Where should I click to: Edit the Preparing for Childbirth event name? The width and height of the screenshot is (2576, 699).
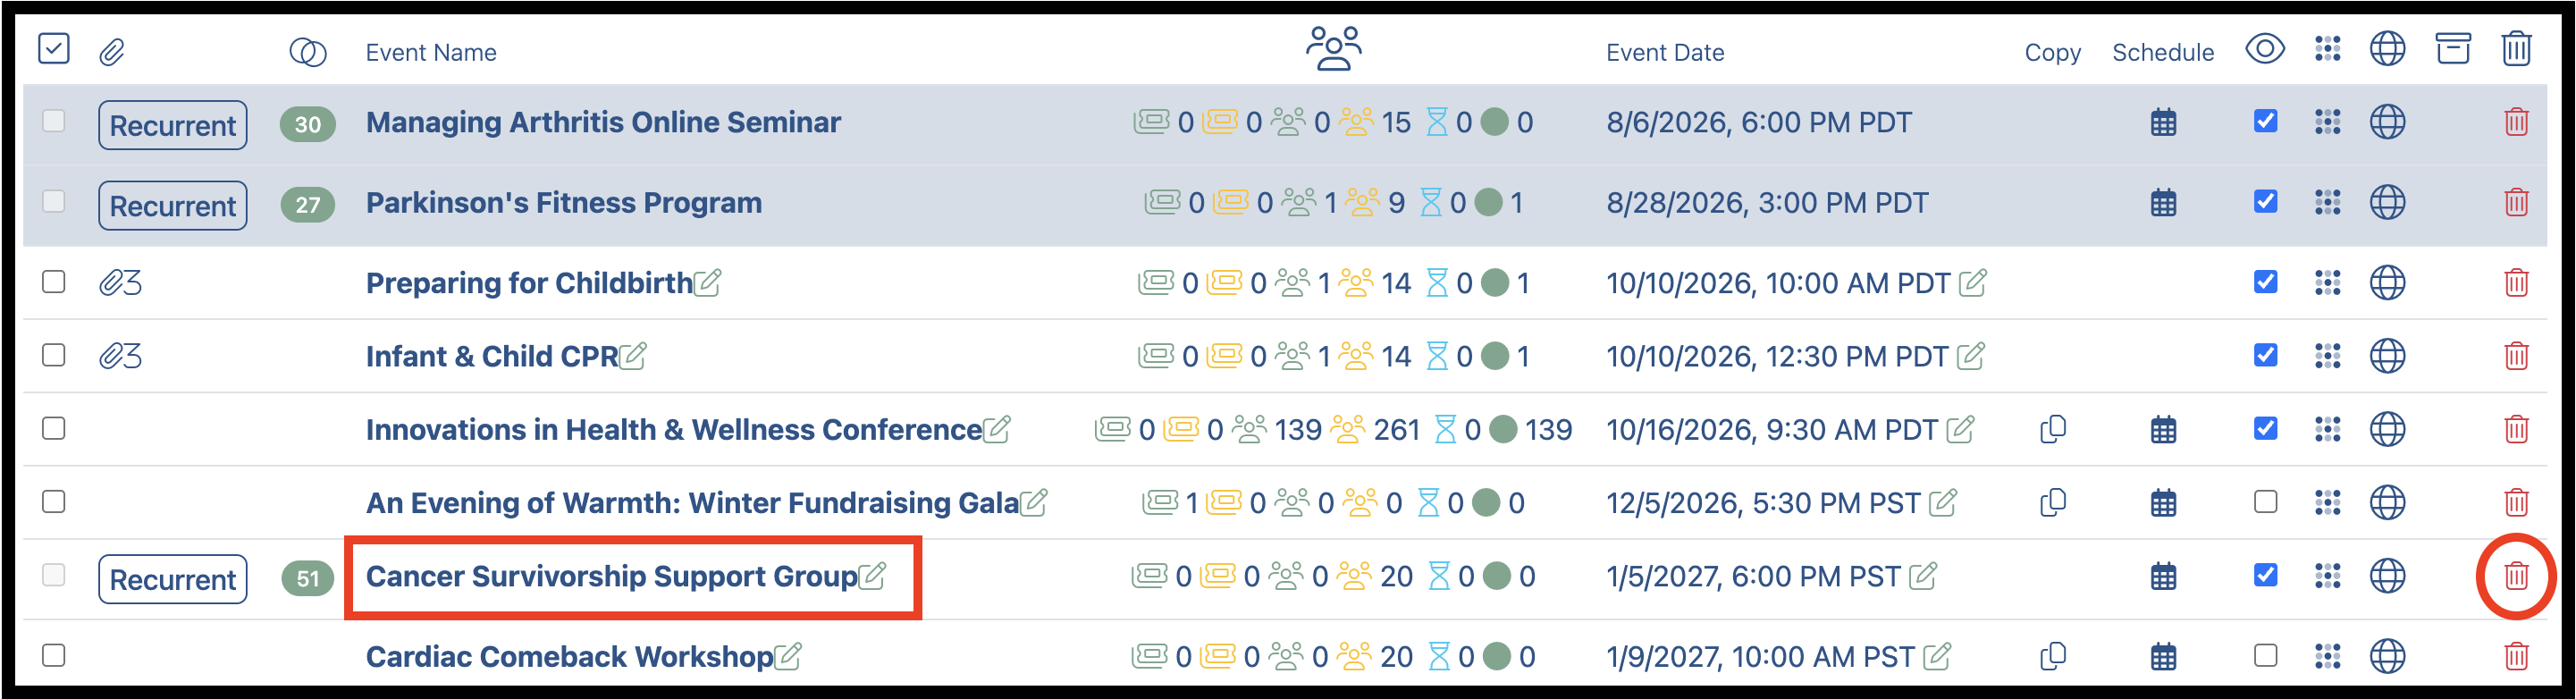click(707, 283)
